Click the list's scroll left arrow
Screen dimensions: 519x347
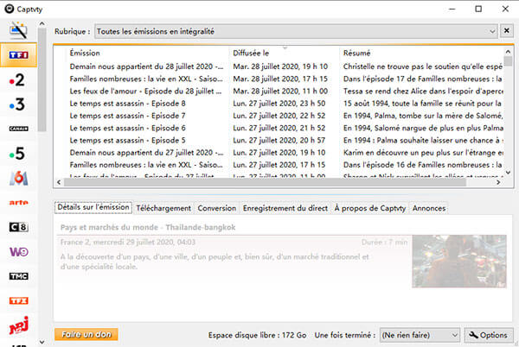(x=59, y=182)
